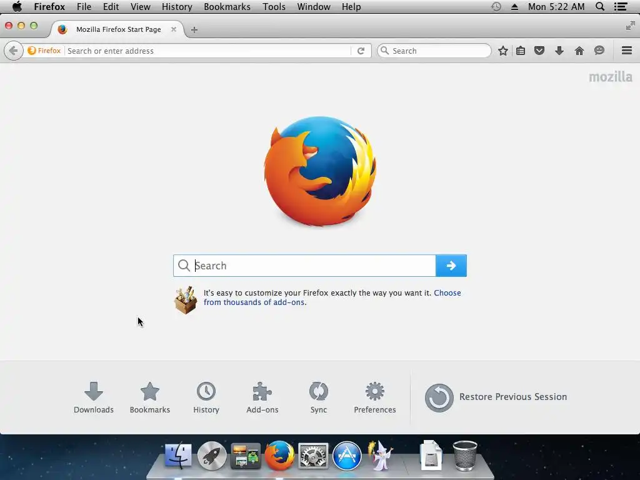The height and width of the screenshot is (480, 640).
Task: Click the disk image document in the Dock
Action: pos(431,455)
